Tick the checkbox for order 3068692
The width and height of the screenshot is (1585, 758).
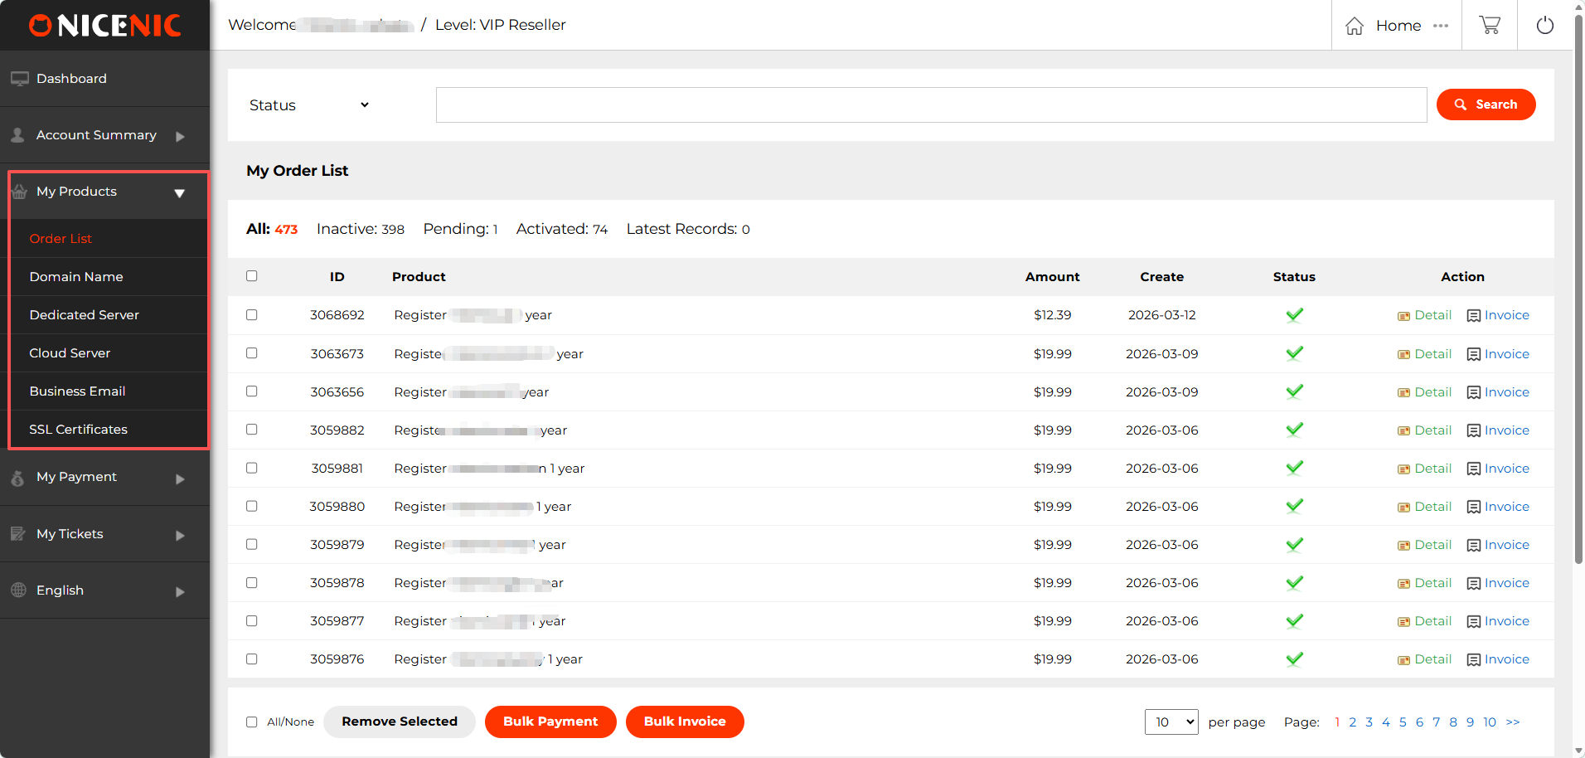(x=252, y=315)
